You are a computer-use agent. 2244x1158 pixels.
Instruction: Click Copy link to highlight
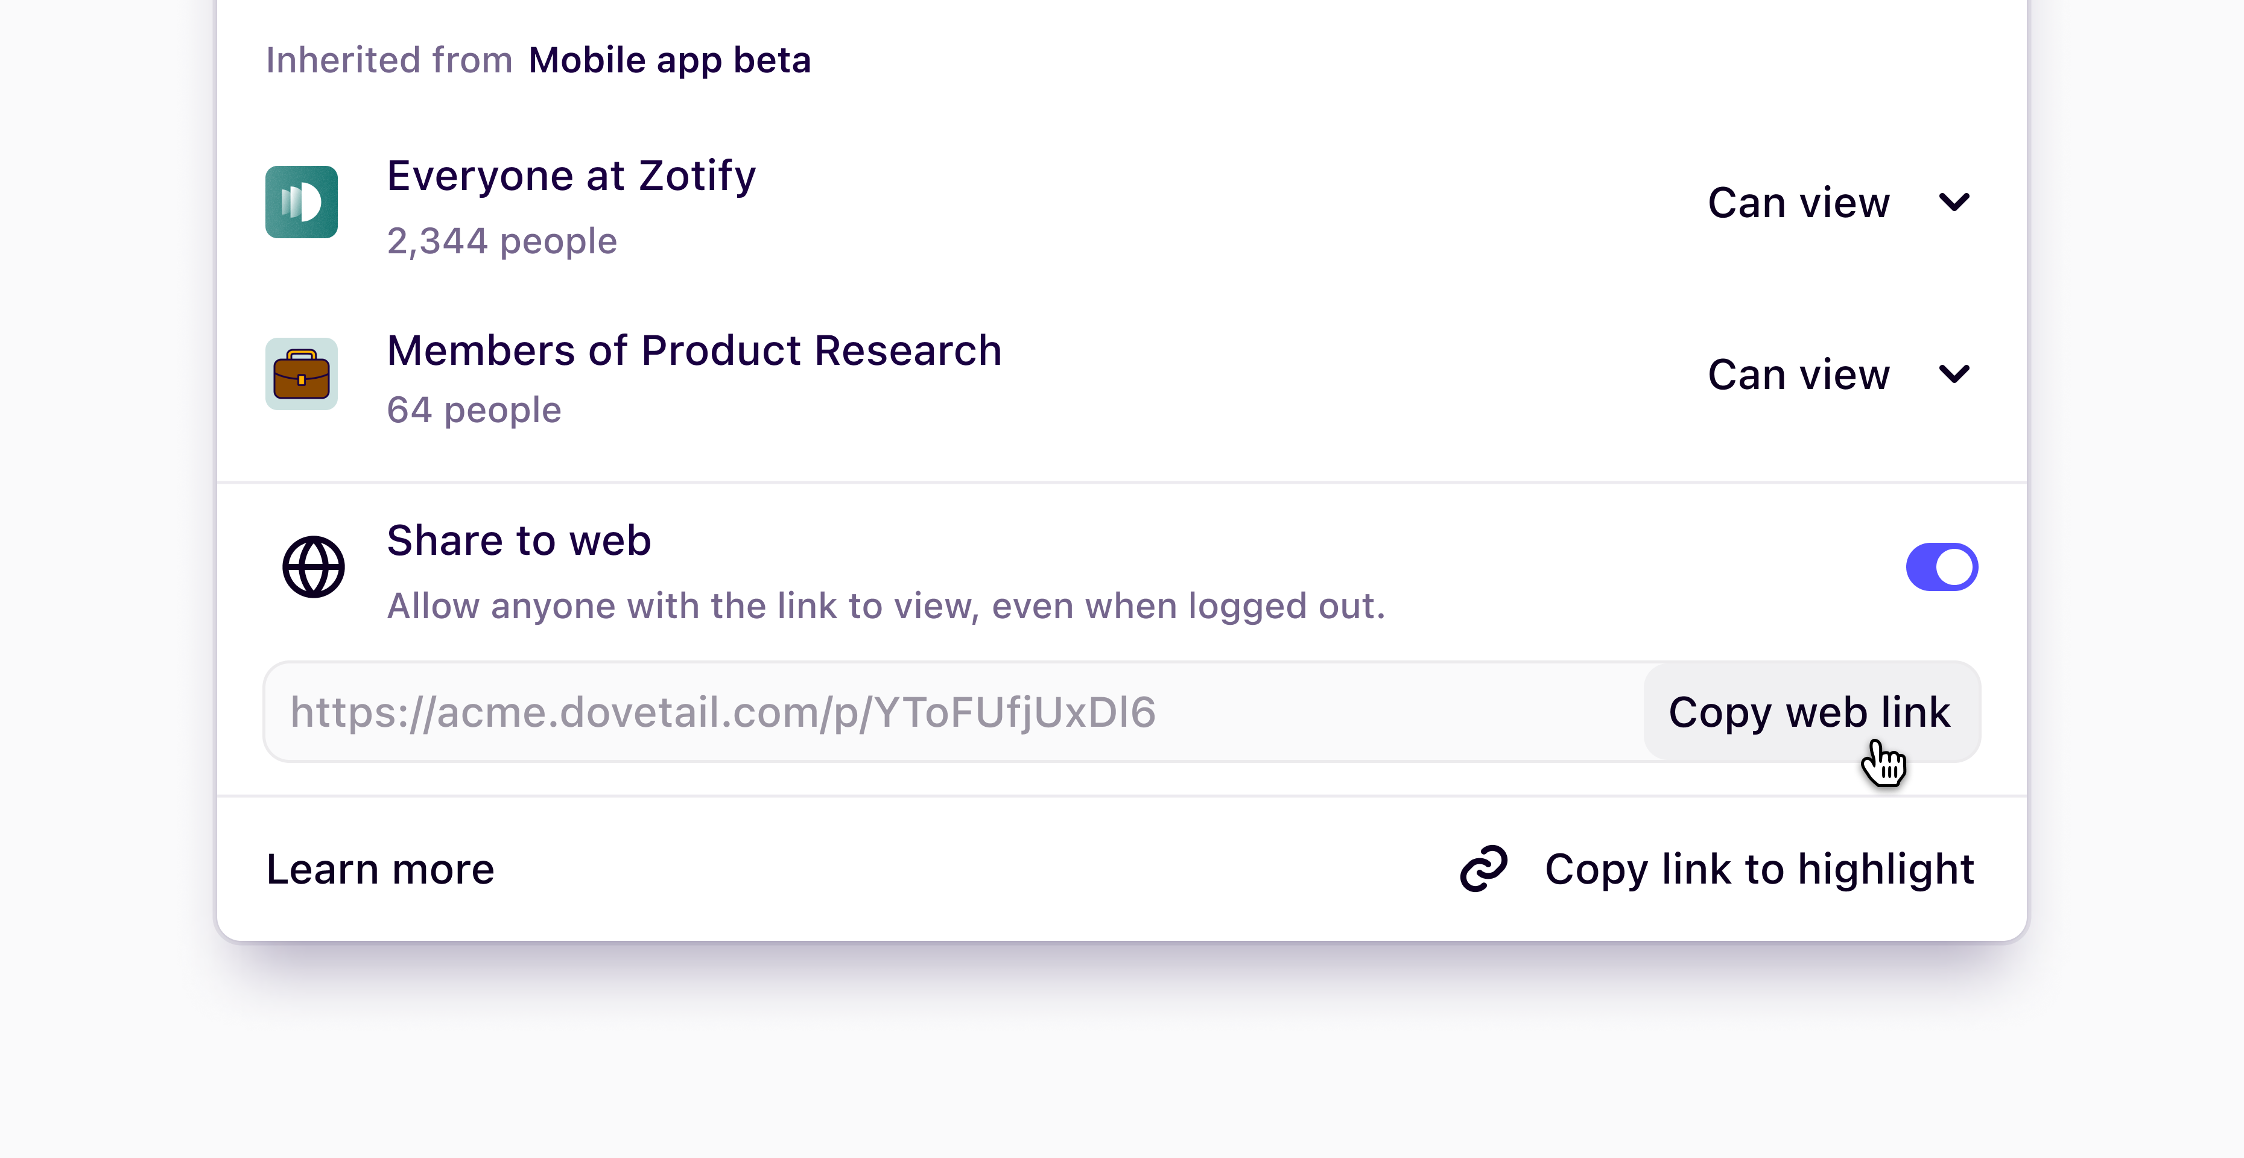tap(1759, 869)
